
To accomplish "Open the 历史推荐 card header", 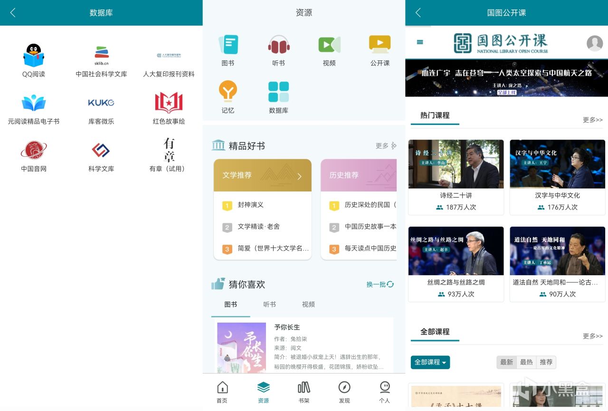I will pos(359,175).
